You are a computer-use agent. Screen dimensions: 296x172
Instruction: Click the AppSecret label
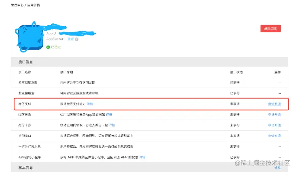[55, 39]
